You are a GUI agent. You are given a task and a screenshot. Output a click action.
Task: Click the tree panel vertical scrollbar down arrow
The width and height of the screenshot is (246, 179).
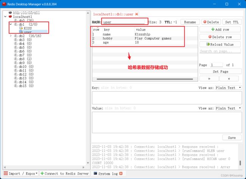point(88,163)
